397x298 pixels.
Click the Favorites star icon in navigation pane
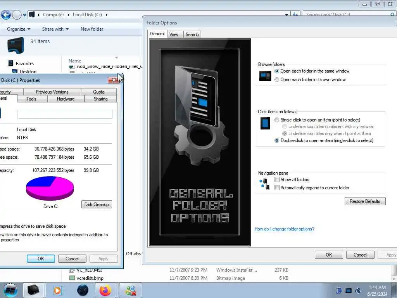[x=10, y=63]
